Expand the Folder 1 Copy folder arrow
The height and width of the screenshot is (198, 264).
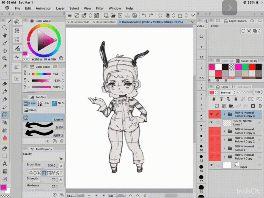[224, 157]
